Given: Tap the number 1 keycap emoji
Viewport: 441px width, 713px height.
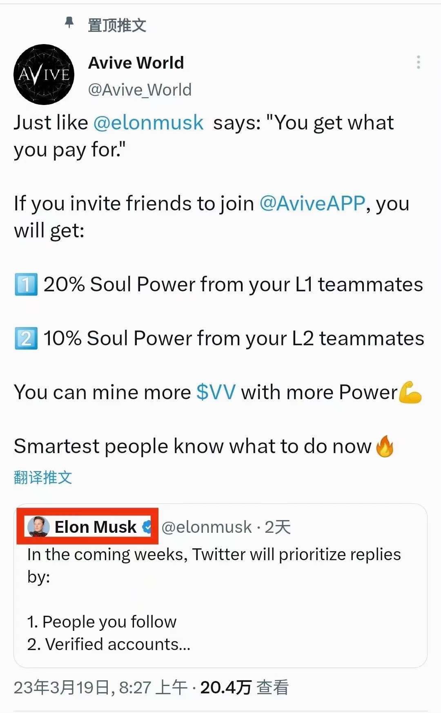Looking at the screenshot, I should [x=26, y=284].
